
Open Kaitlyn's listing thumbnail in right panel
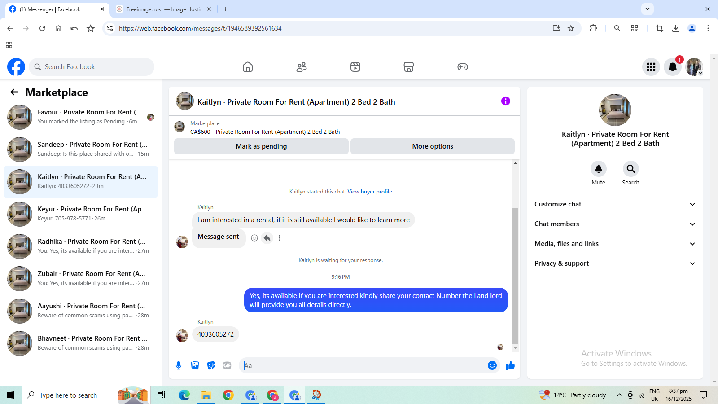click(615, 110)
